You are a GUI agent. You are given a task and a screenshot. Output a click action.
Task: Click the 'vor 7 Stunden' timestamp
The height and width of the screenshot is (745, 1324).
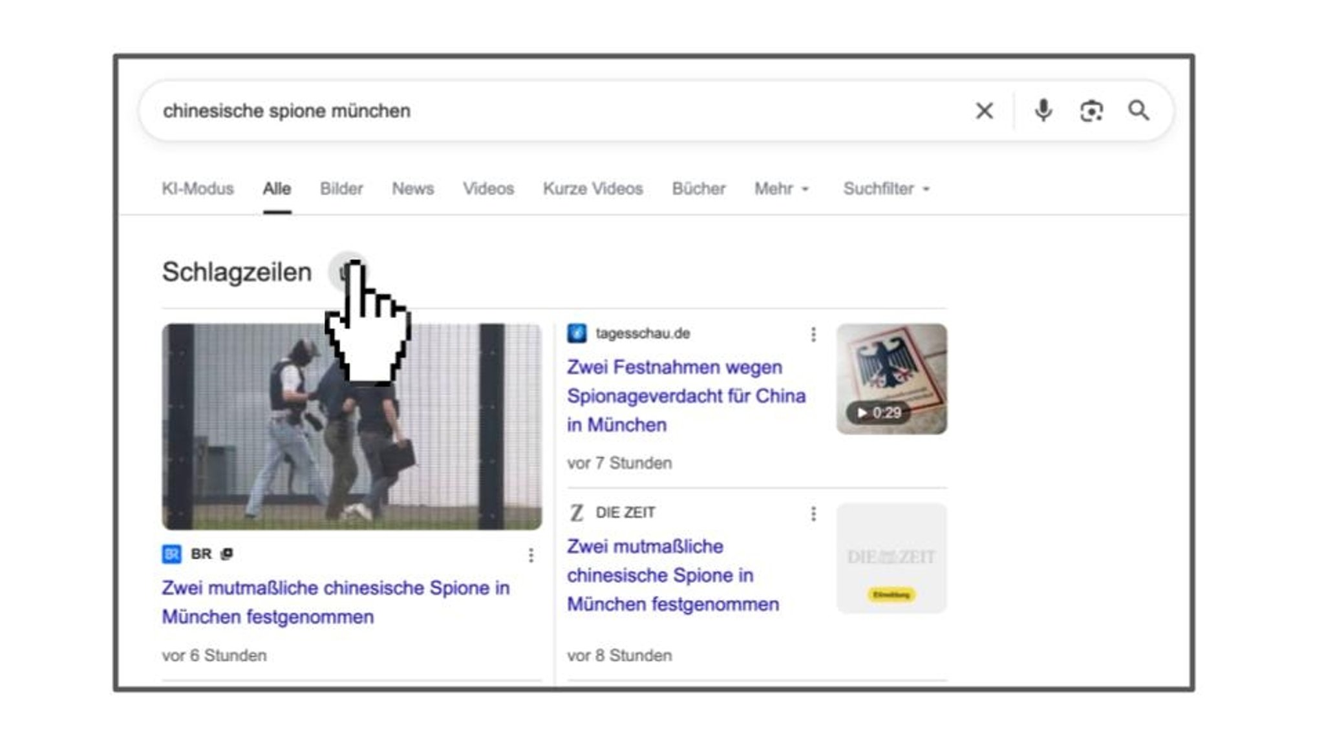[x=619, y=463]
